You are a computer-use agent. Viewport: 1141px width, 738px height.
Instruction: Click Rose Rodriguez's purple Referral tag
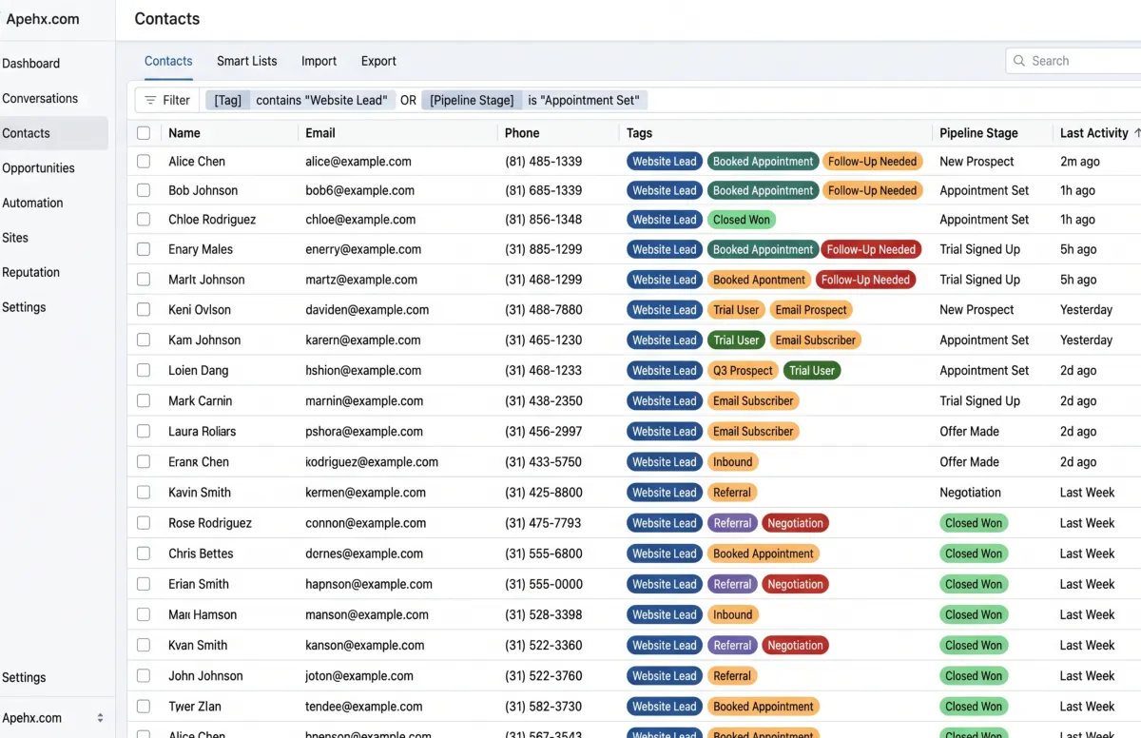pyautogui.click(x=732, y=523)
